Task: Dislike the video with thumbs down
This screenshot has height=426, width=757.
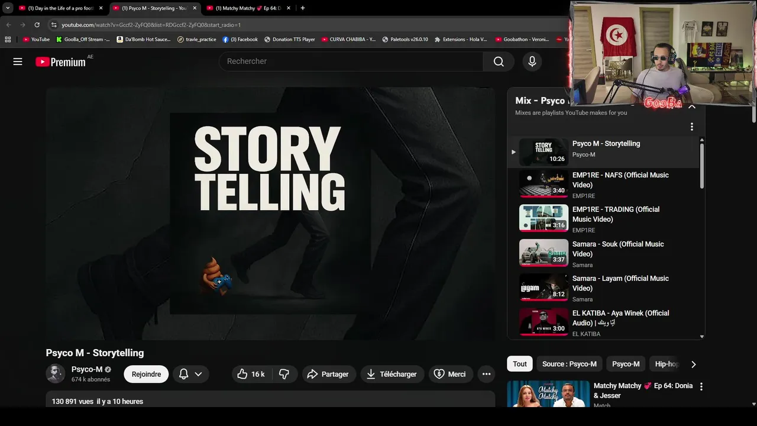Action: [x=284, y=374]
